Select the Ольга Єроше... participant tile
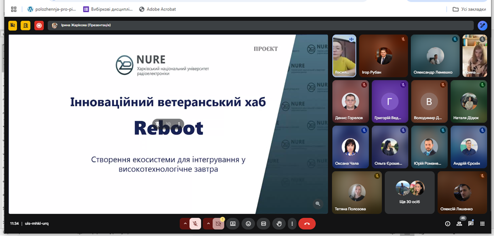 390,147
